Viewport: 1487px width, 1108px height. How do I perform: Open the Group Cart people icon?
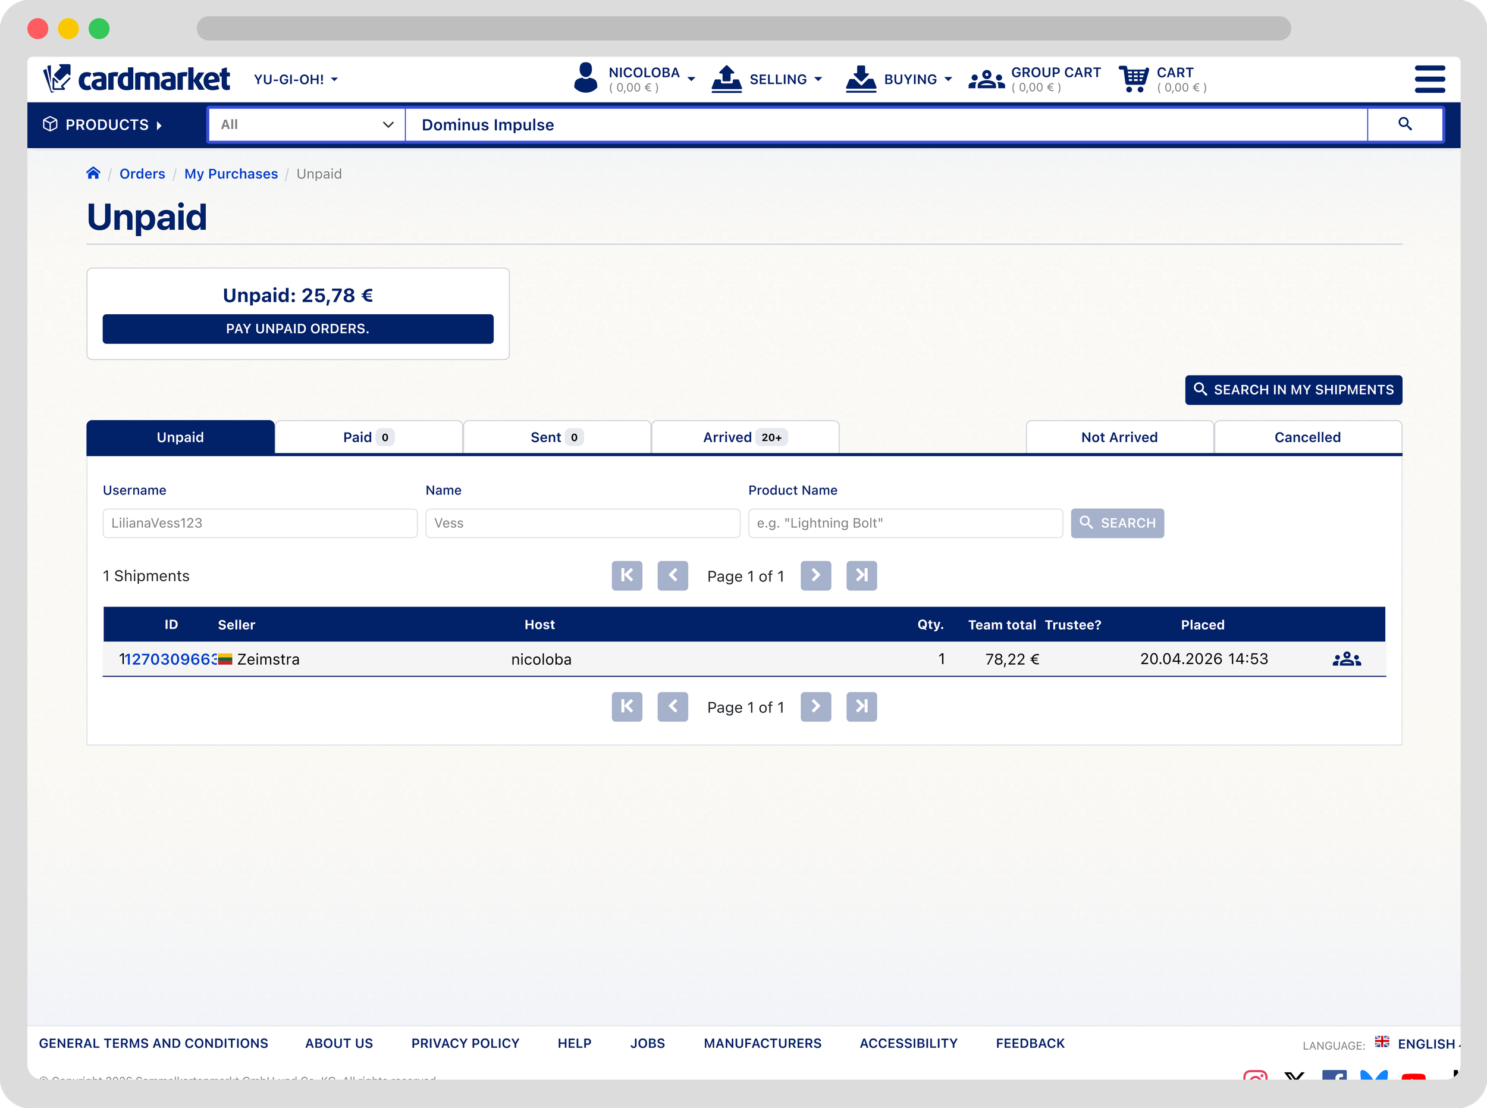[986, 79]
